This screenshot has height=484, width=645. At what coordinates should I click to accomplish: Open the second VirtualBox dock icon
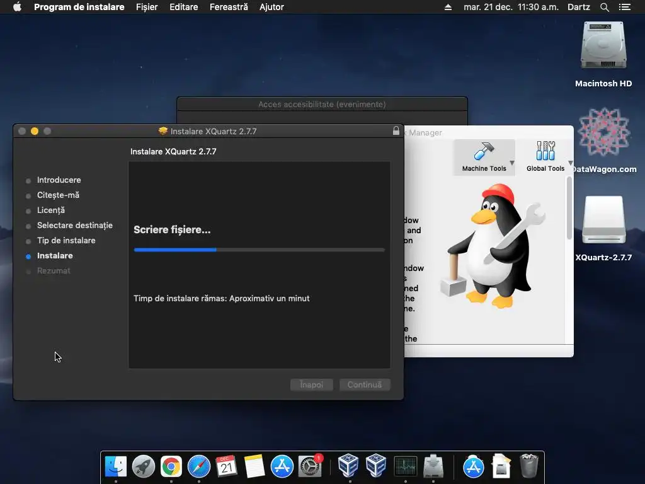coord(376,466)
